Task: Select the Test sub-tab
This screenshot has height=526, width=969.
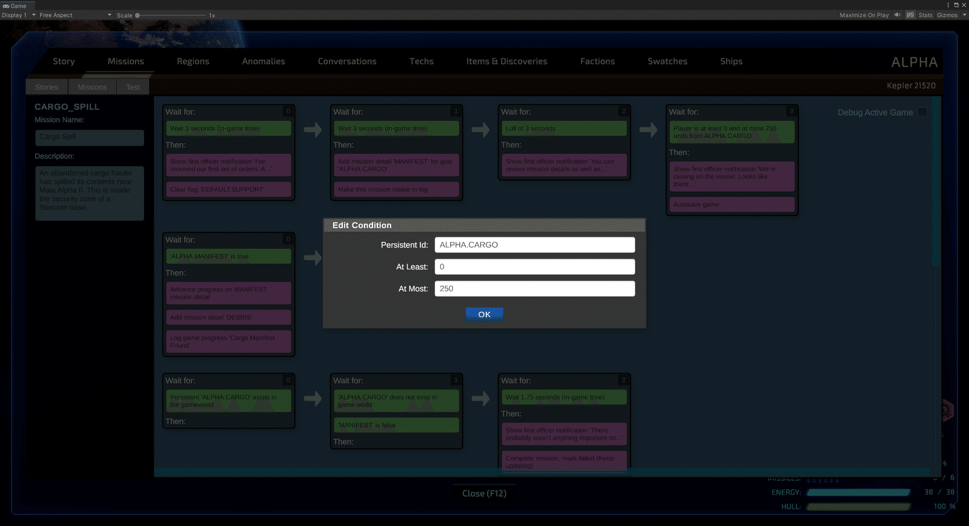Action: [133, 87]
